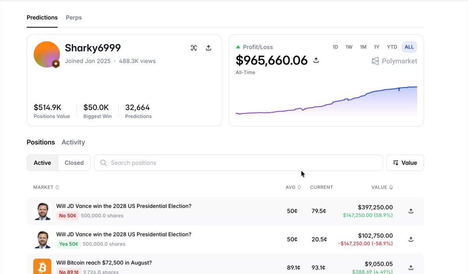Click the magnifier icon in the search box
Screen dimensions: 468x274
point(103,163)
